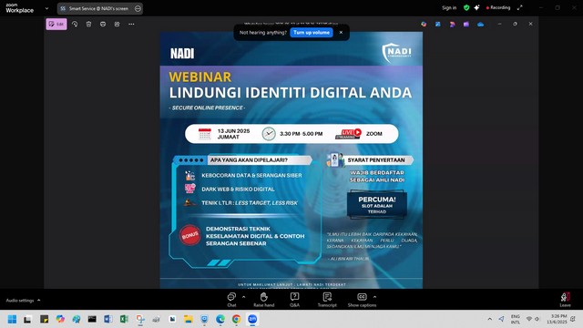Open the Designer colorful icon in Photos toolbar

tap(424, 25)
